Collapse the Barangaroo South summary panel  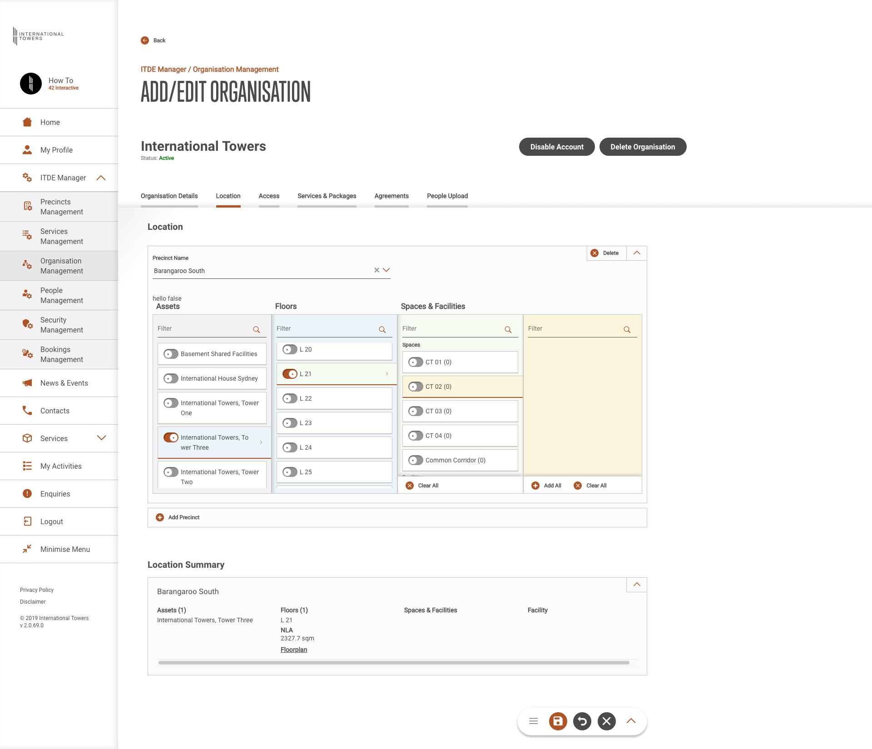click(x=637, y=585)
